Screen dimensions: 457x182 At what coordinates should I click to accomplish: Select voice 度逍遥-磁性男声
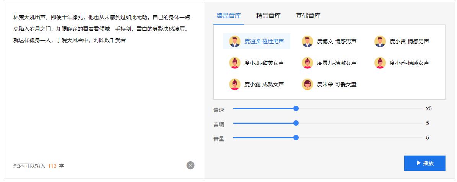pyautogui.click(x=257, y=41)
